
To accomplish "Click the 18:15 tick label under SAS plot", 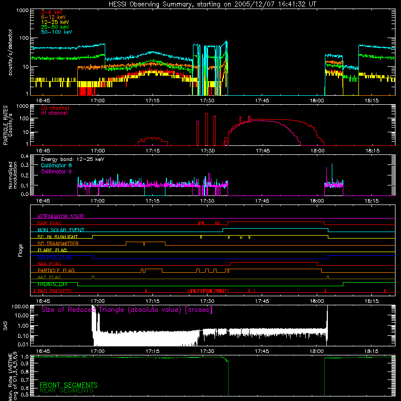I will point(371,351).
